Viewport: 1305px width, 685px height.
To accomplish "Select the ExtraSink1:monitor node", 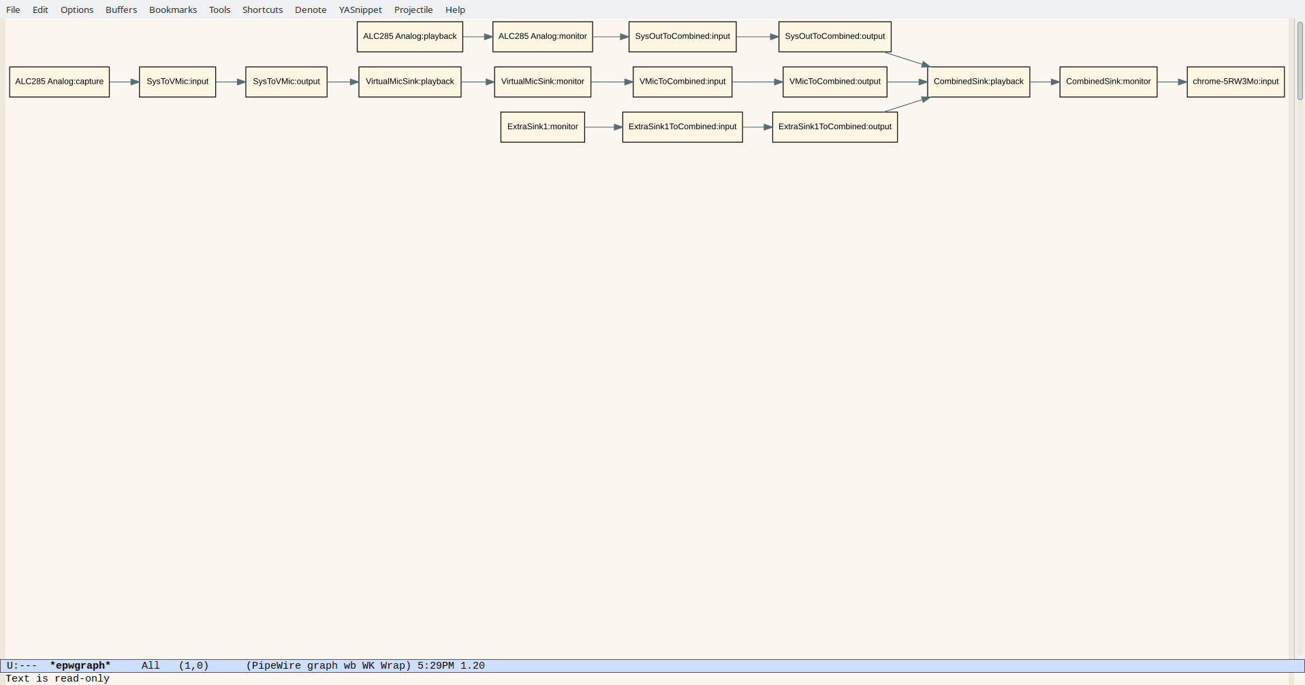I will (542, 127).
